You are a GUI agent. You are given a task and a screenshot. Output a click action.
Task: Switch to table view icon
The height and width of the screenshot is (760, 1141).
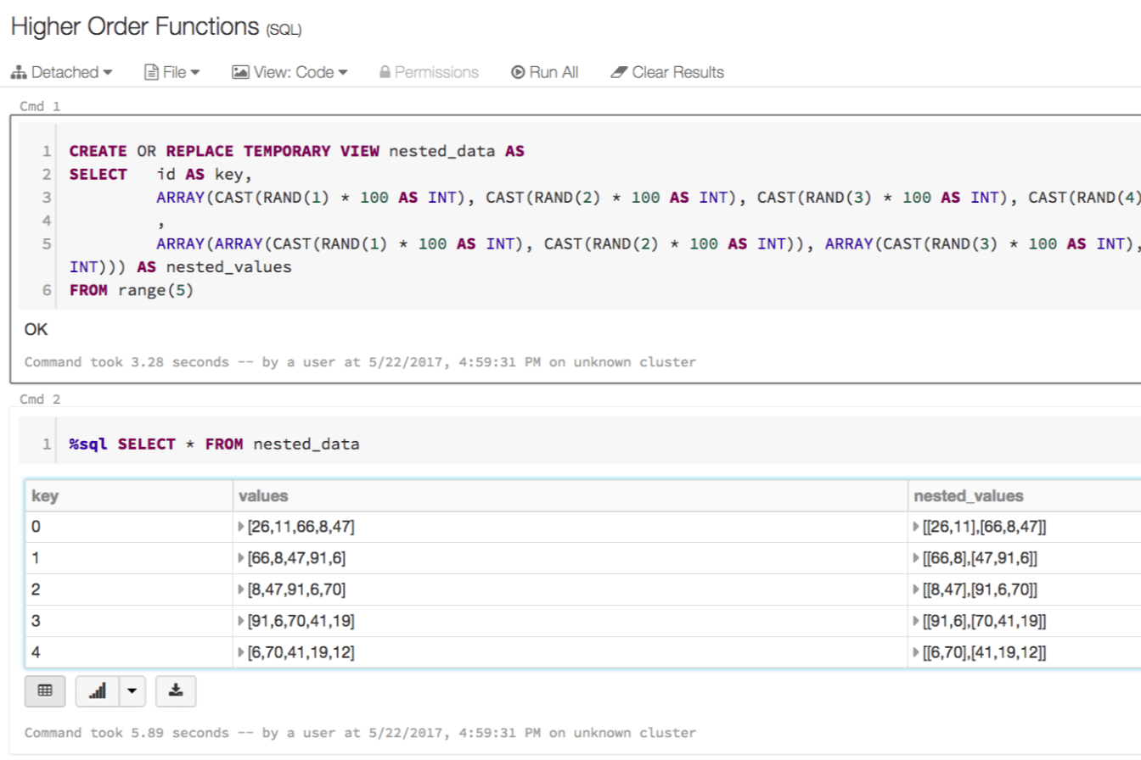[46, 691]
